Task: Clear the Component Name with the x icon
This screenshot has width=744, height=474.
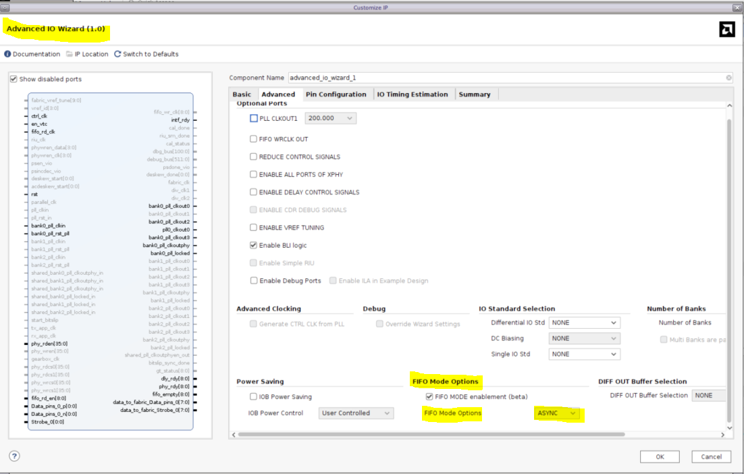Action: click(x=728, y=77)
